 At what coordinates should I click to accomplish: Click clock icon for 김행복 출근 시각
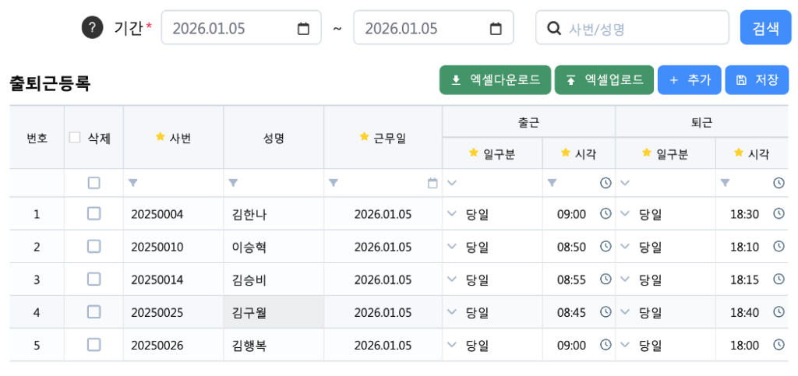click(x=606, y=344)
